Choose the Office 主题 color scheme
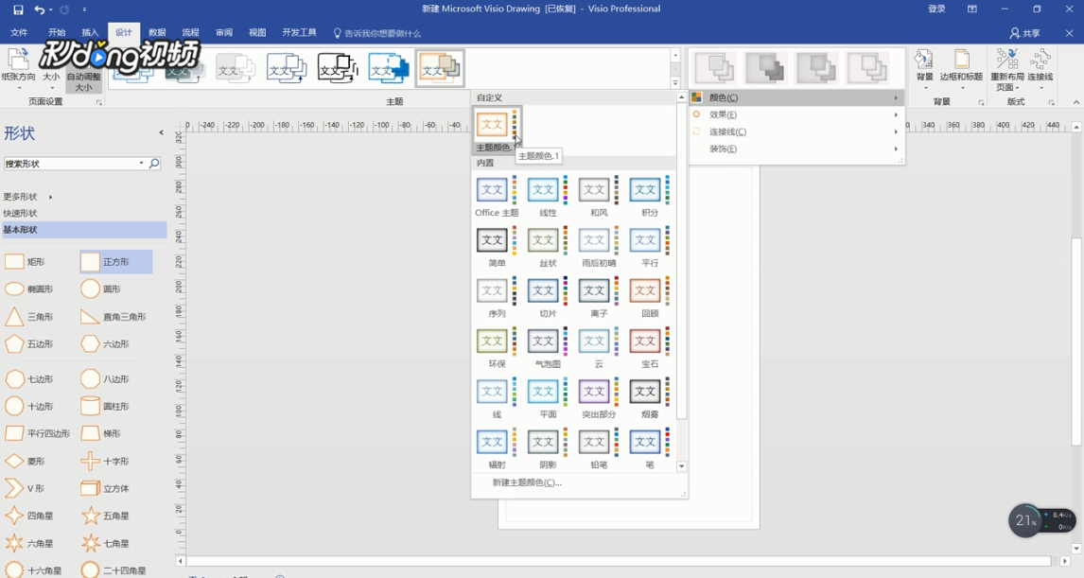 (x=497, y=197)
